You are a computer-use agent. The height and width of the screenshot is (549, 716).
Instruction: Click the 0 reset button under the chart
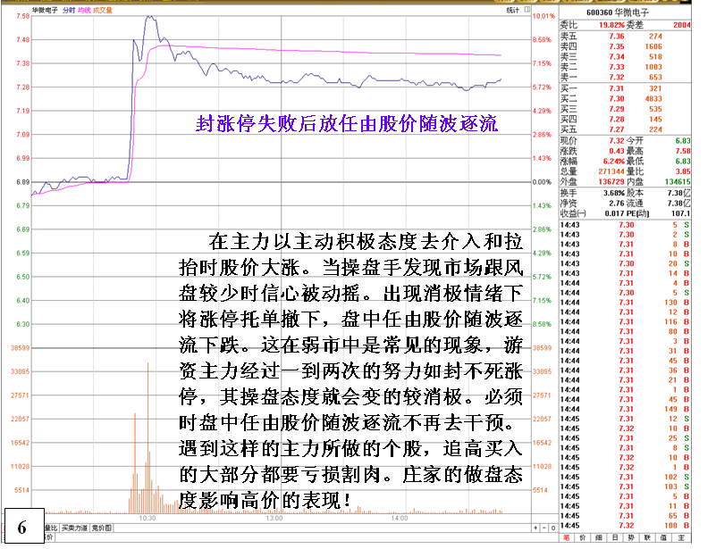pyautogui.click(x=553, y=528)
